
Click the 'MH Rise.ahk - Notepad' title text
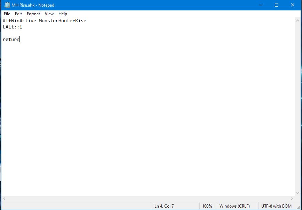pos(33,5)
